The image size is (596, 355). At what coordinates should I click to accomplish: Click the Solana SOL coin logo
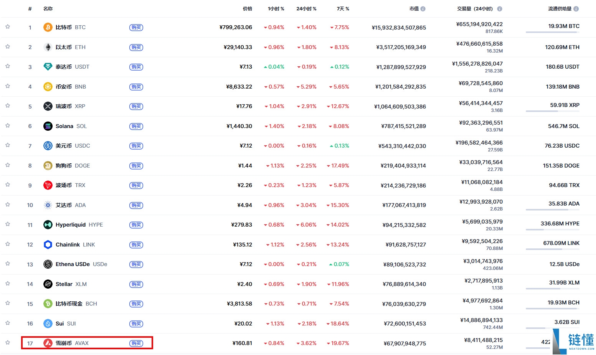point(48,126)
